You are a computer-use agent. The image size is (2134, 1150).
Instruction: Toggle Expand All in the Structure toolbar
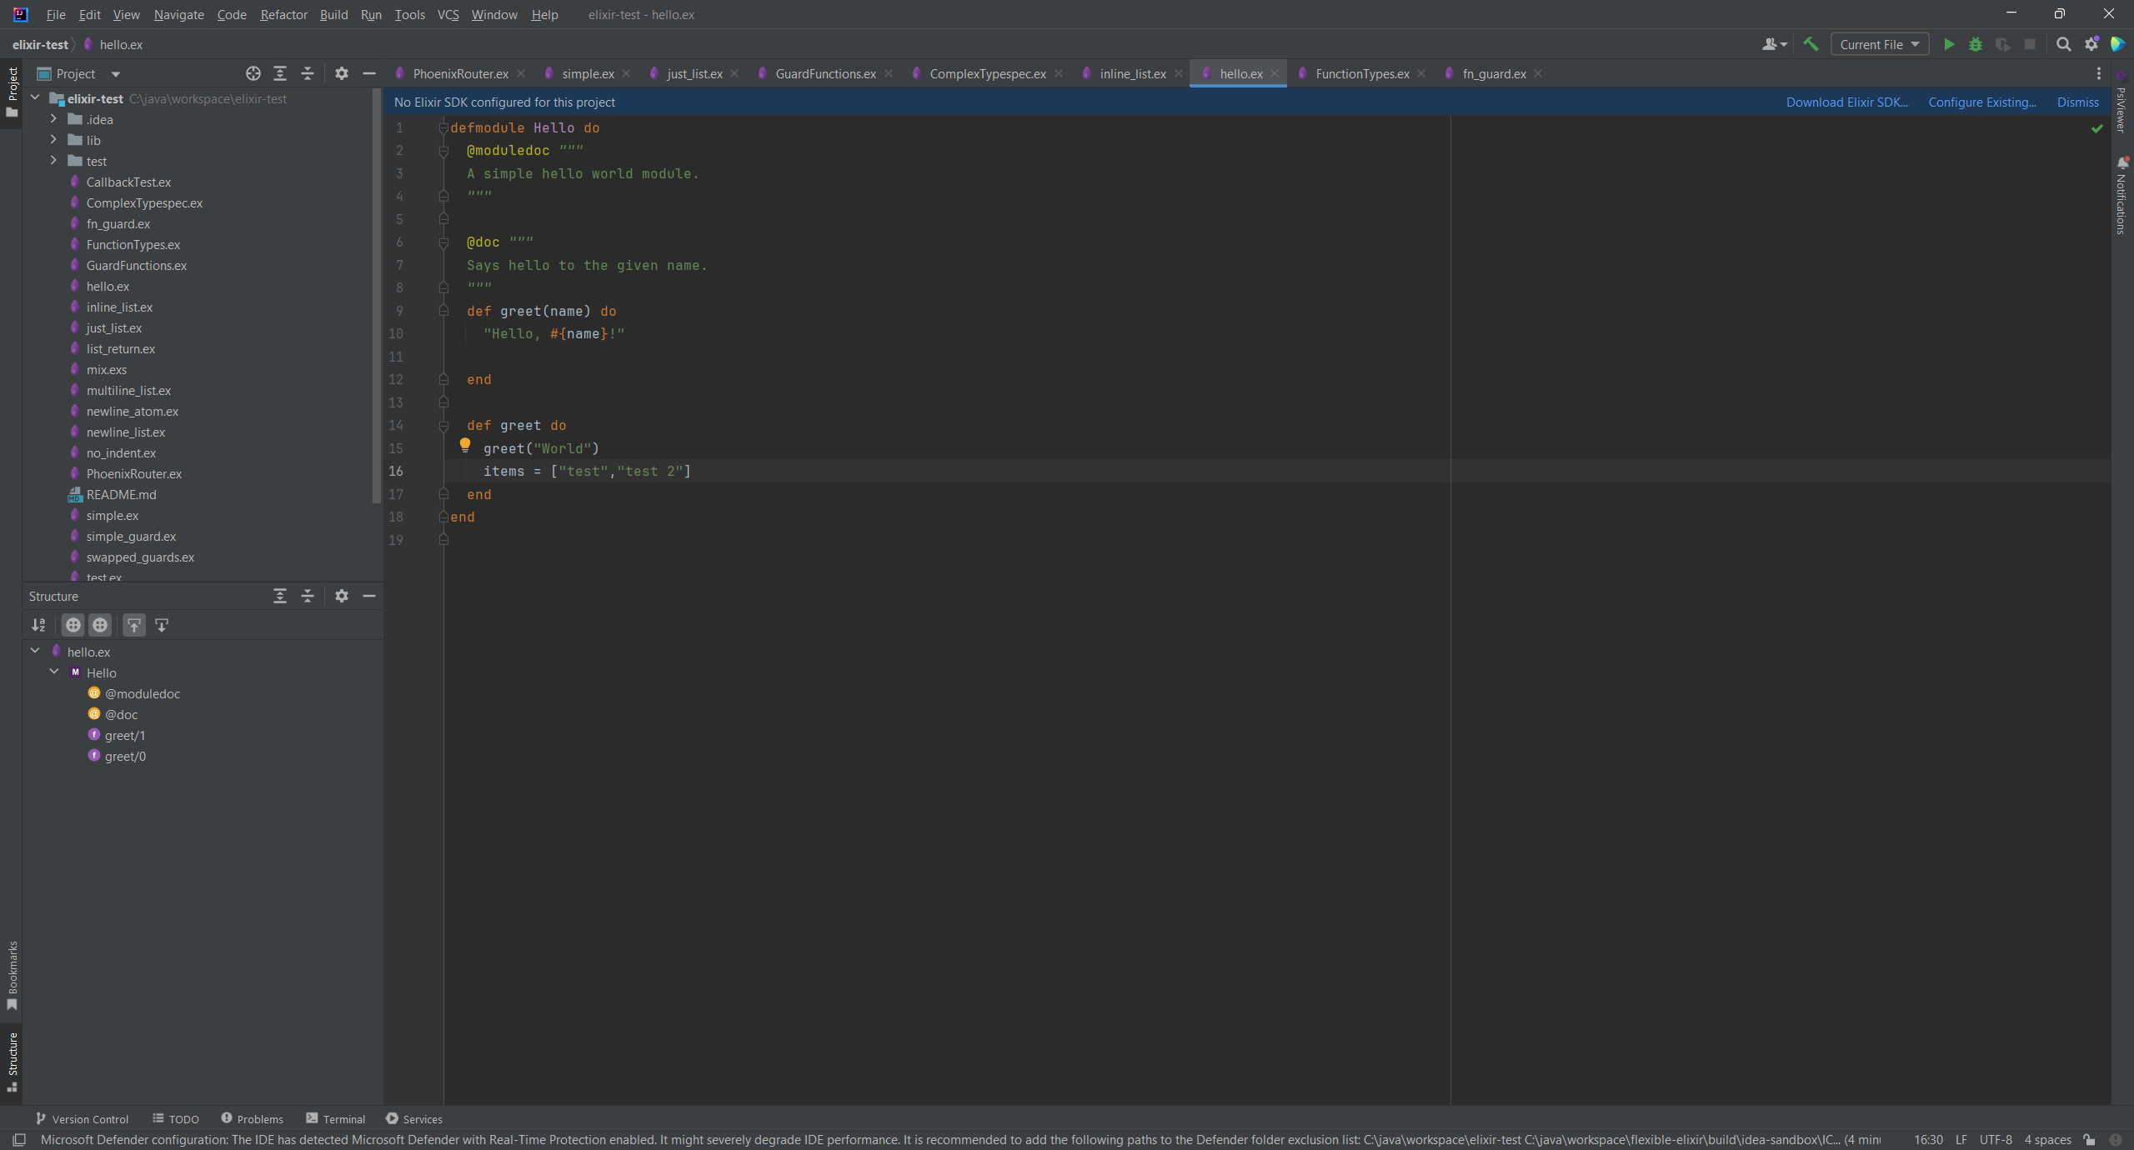[x=280, y=596]
